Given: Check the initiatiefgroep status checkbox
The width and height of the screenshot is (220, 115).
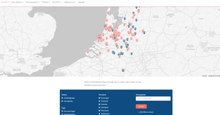Looking at the screenshot, I should coord(62,98).
